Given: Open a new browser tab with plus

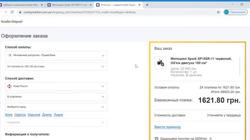Looking at the screenshot, I should (x=147, y=5).
